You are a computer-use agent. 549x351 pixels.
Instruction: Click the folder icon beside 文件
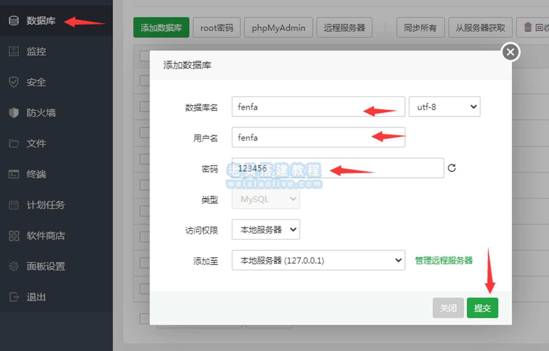pos(14,143)
